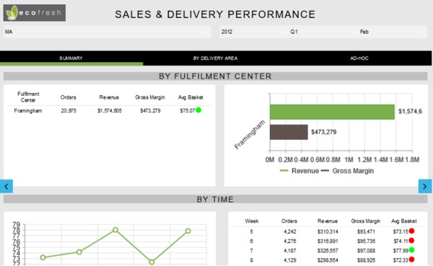
Task: Click green status dot for week 7
Action: [x=411, y=250]
